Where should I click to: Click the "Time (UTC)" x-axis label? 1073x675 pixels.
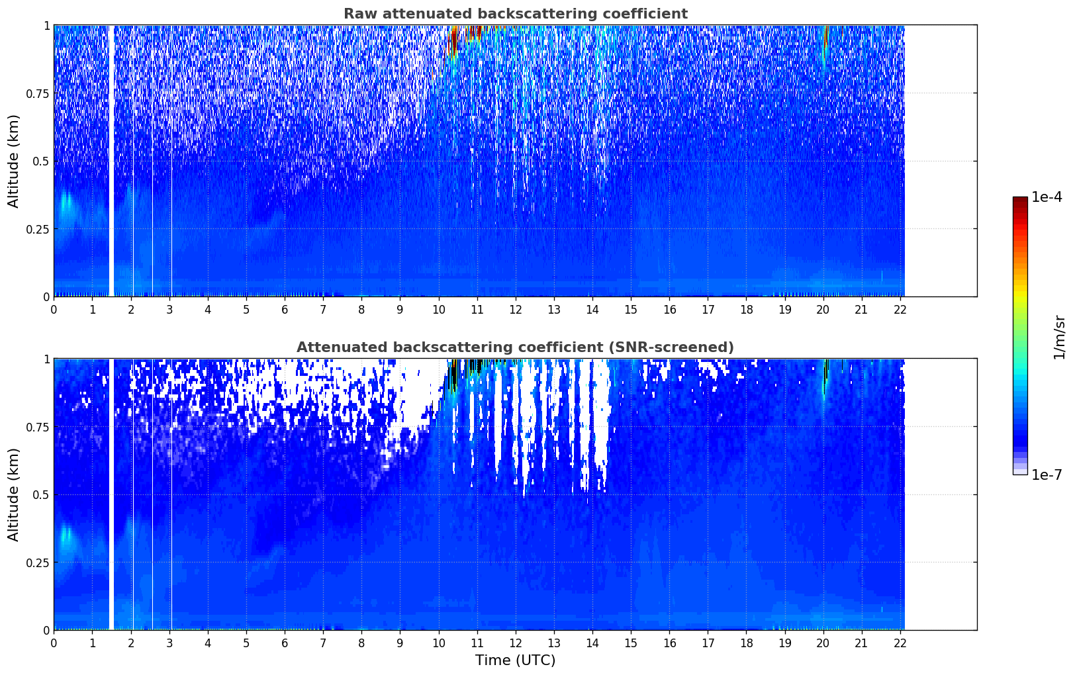click(x=515, y=660)
